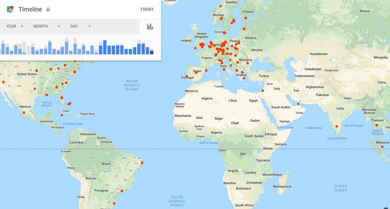Screen dimensions: 390x209
Task: Click the red dot on Brazil's northeastern coast
Action: [142, 163]
